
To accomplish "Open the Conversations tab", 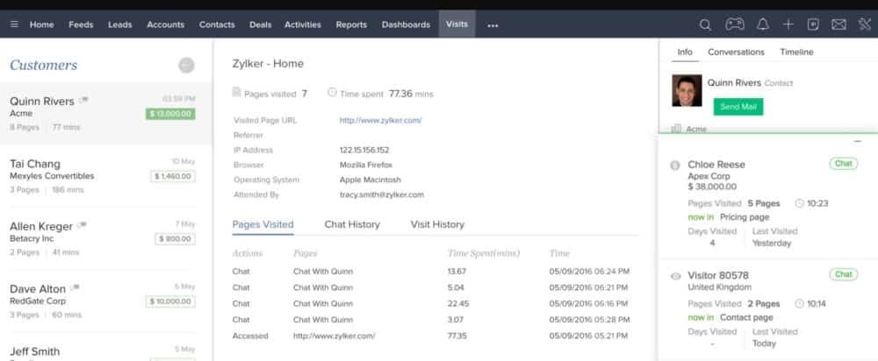I will (736, 52).
